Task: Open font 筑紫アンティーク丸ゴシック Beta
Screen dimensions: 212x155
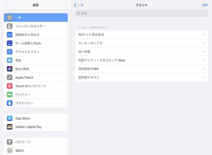Action: tap(142, 60)
